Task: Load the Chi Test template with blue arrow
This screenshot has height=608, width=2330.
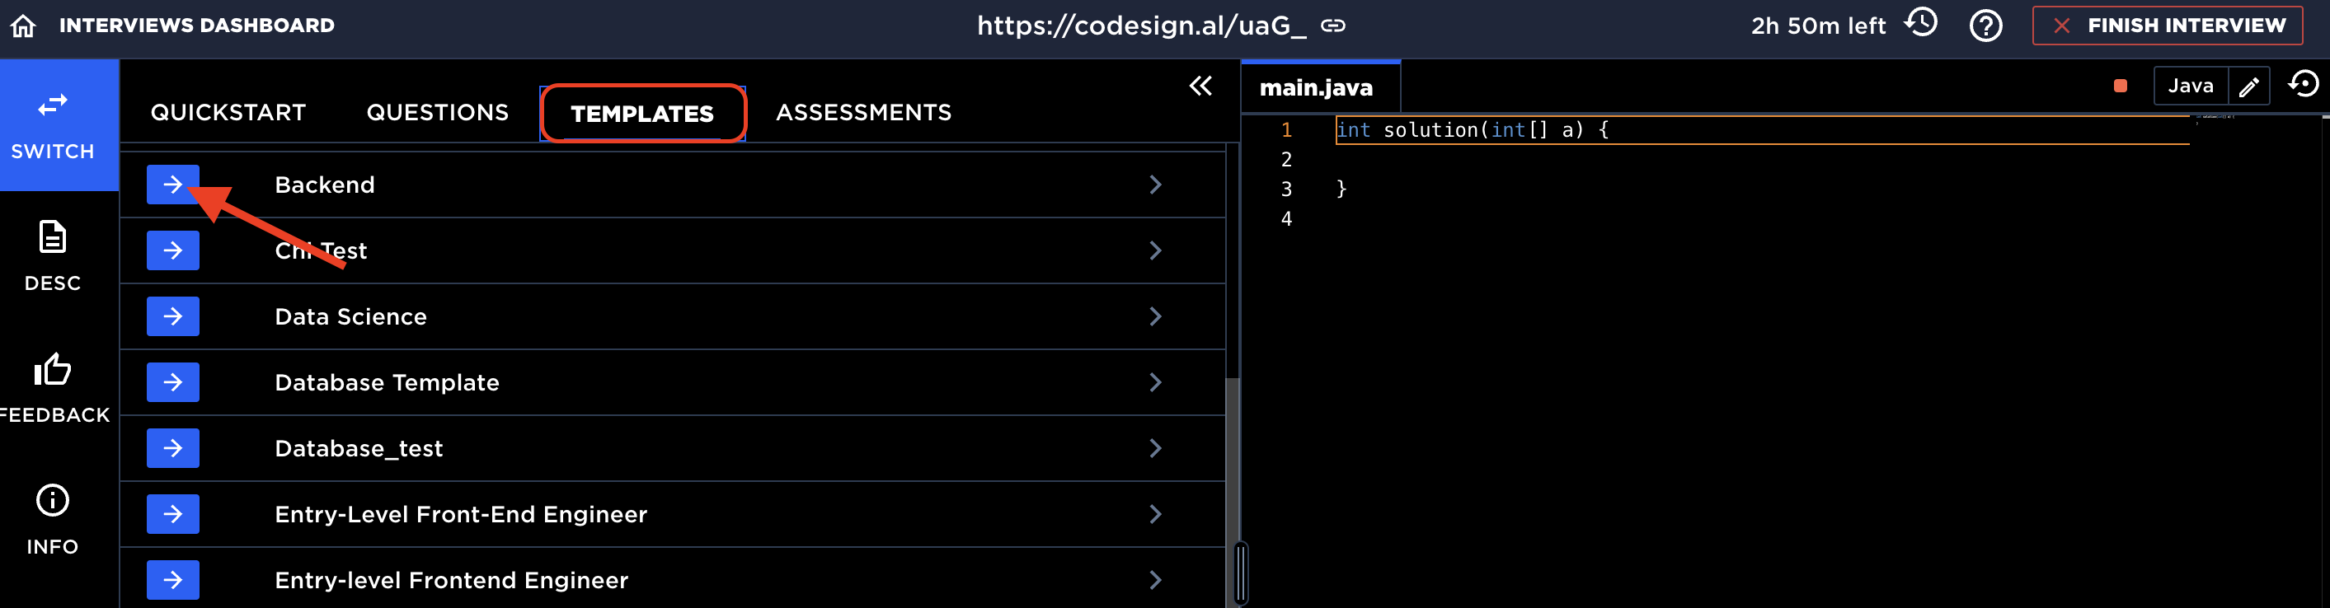Action: pos(173,250)
